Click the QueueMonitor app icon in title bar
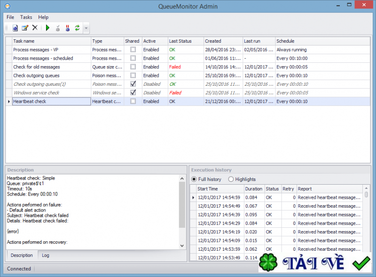This screenshot has height=277, width=376. tap(6, 6)
